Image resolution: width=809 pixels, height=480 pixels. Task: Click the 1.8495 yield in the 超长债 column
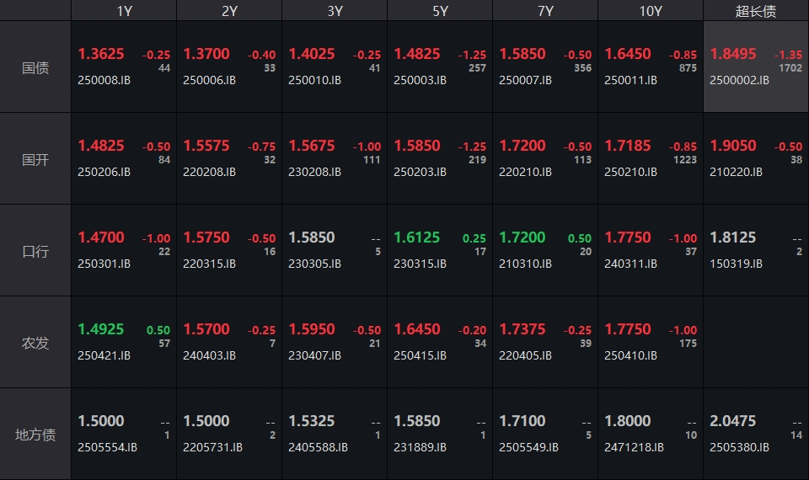pyautogui.click(x=733, y=54)
